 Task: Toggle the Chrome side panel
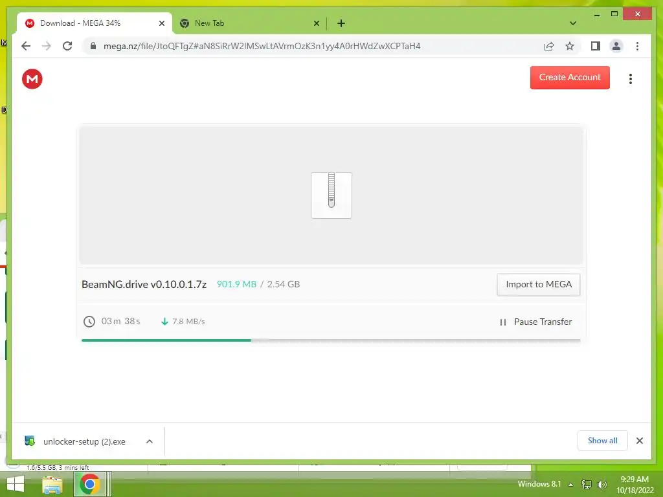click(596, 46)
